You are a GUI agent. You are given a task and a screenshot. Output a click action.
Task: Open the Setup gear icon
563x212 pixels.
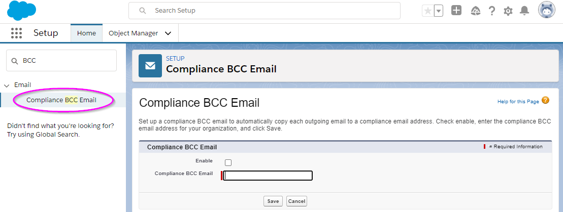(x=508, y=11)
